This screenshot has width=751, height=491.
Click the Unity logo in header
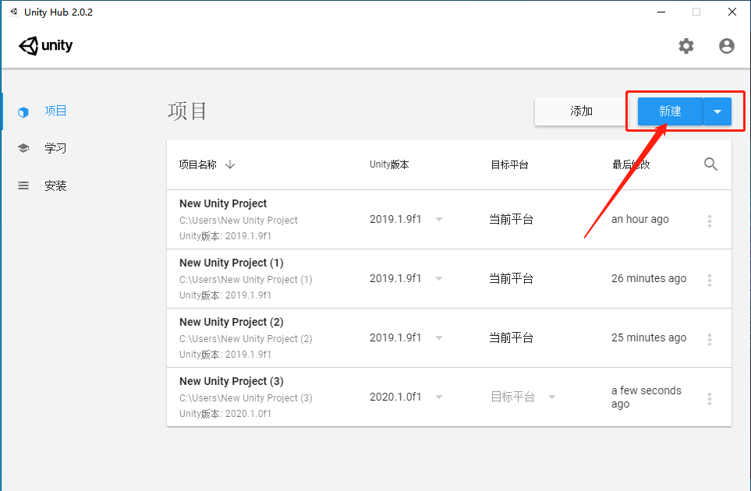[45, 46]
